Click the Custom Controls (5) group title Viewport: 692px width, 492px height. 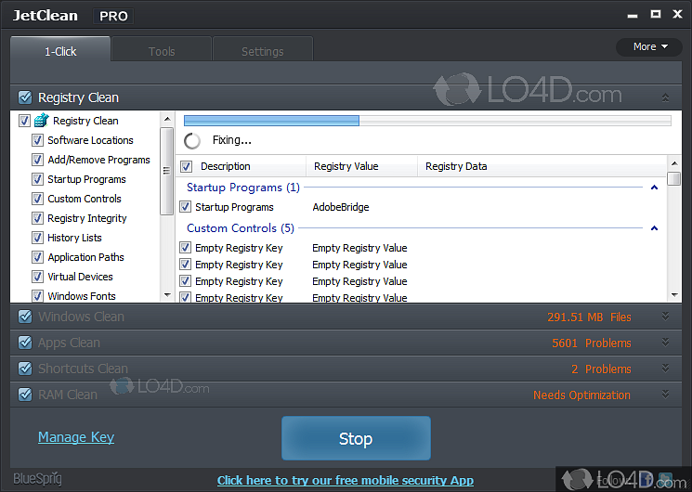[x=241, y=228]
